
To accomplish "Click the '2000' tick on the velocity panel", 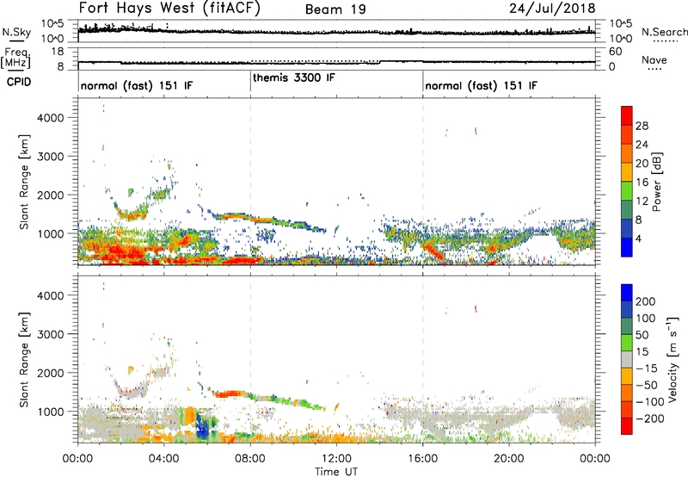I will click(x=50, y=373).
